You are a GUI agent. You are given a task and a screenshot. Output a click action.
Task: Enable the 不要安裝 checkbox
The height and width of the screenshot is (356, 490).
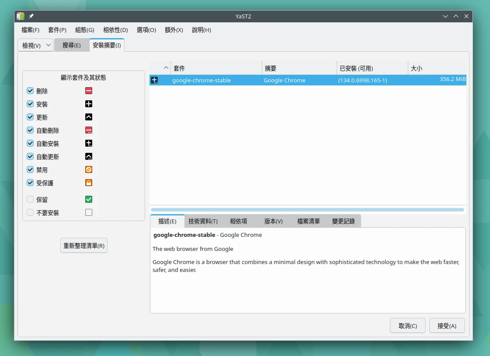(30, 213)
